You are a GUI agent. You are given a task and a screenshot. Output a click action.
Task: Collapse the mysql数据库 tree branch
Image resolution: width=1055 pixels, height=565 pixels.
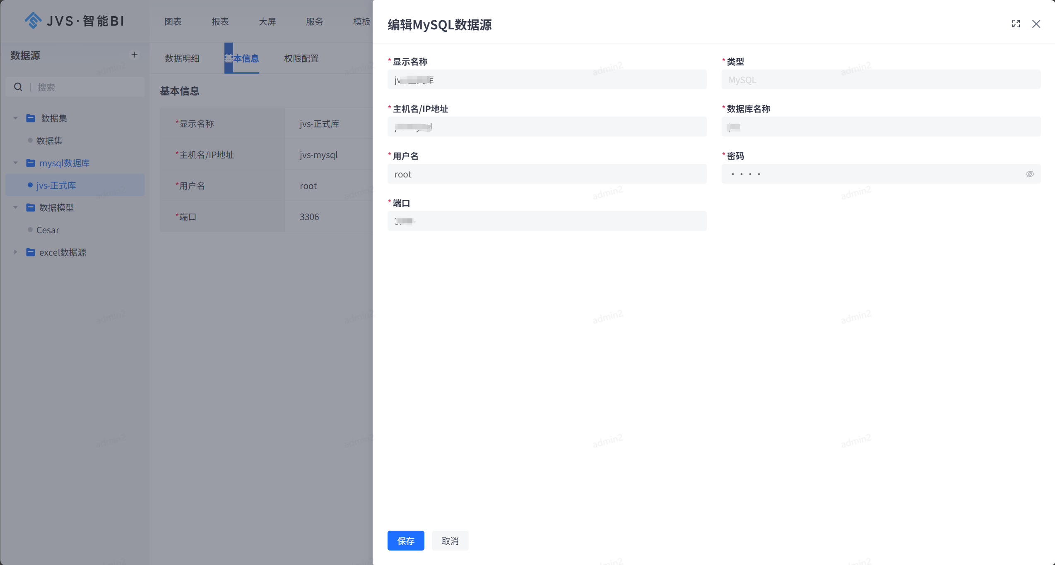pyautogui.click(x=15, y=163)
